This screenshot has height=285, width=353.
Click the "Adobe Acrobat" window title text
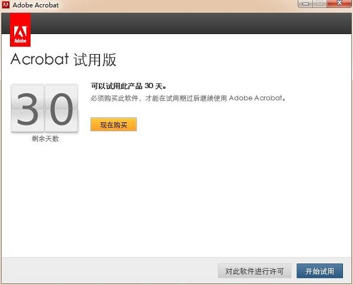[x=36, y=5]
